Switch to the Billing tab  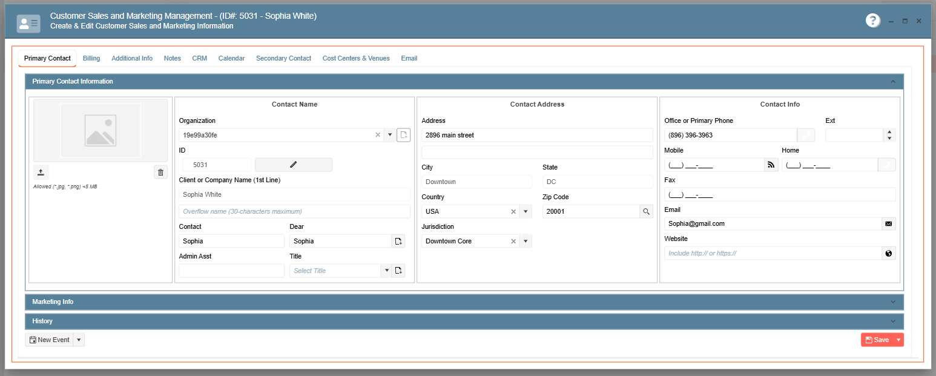click(x=91, y=58)
